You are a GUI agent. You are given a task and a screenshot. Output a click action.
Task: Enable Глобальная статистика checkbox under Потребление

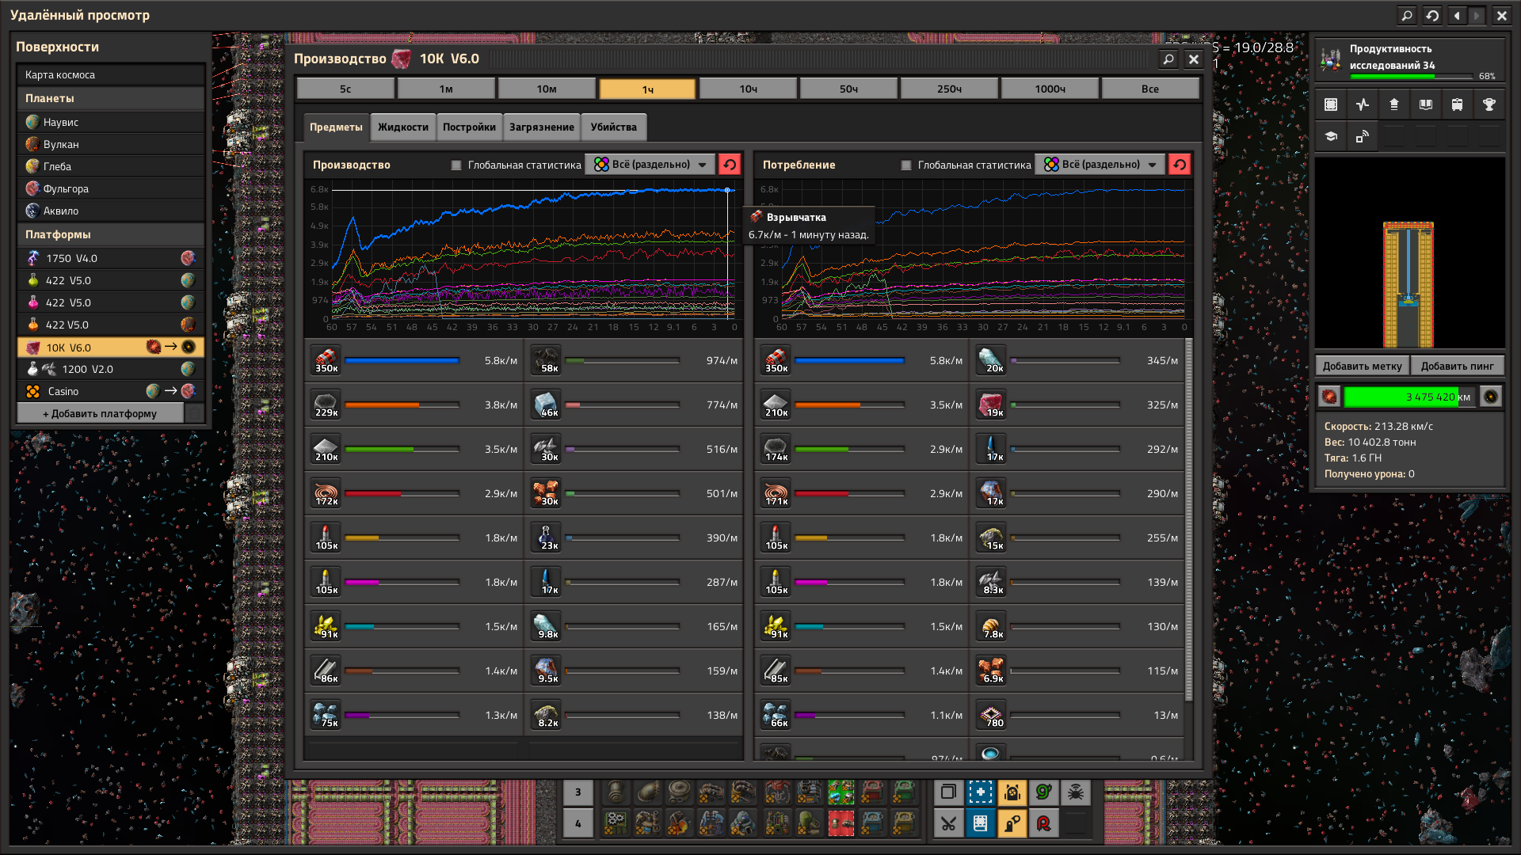tap(906, 165)
